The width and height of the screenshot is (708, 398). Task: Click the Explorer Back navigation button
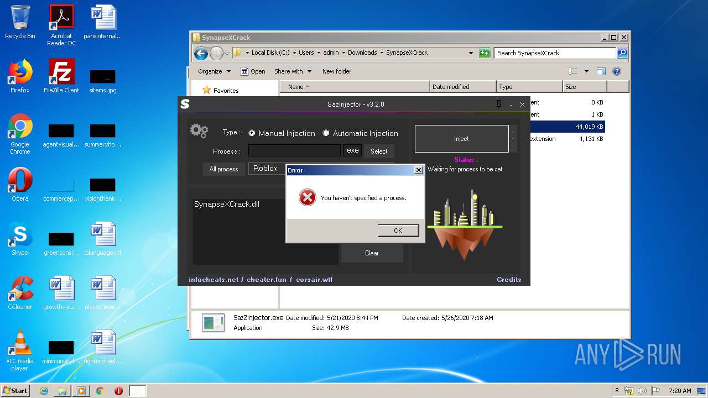(201, 53)
